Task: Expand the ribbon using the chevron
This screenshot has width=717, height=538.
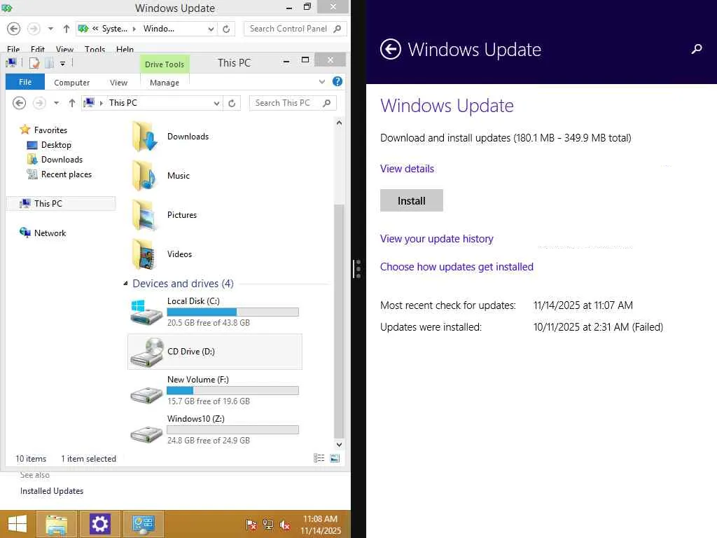Action: (x=322, y=82)
